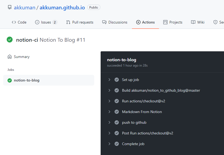Click the 'Markdown From Notion' step label
The image size is (224, 155).
tap(142, 112)
